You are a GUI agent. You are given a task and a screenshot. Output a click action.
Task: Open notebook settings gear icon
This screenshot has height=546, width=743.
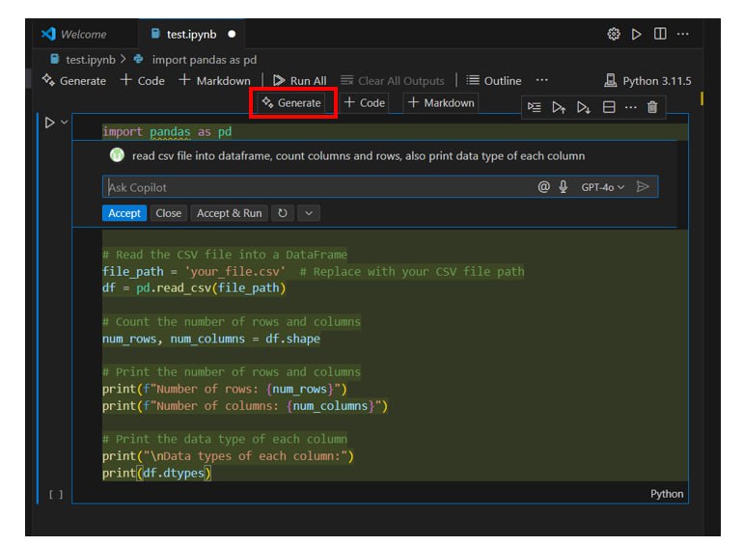(x=613, y=34)
